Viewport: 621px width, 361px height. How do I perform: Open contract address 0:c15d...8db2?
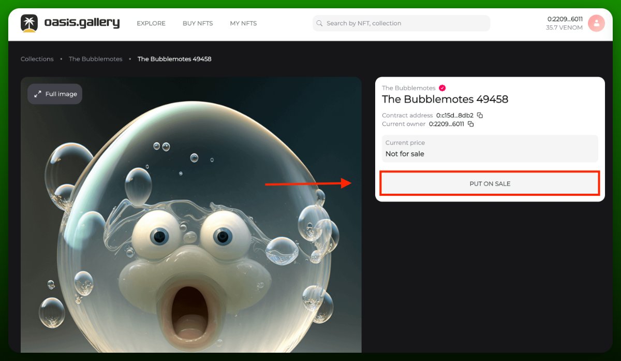point(455,115)
